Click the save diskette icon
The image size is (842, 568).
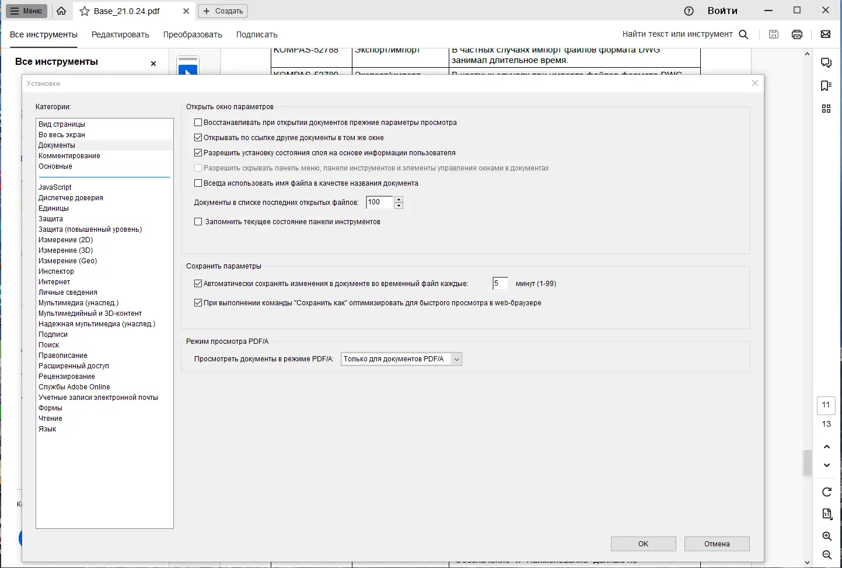coord(774,34)
